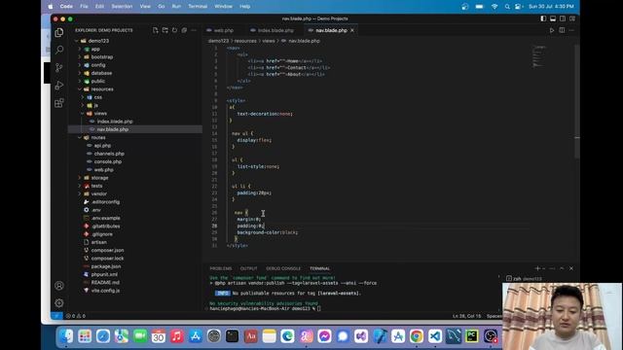The height and width of the screenshot is (350, 623).
Task: Expand the vendor folder
Action: pos(80,194)
